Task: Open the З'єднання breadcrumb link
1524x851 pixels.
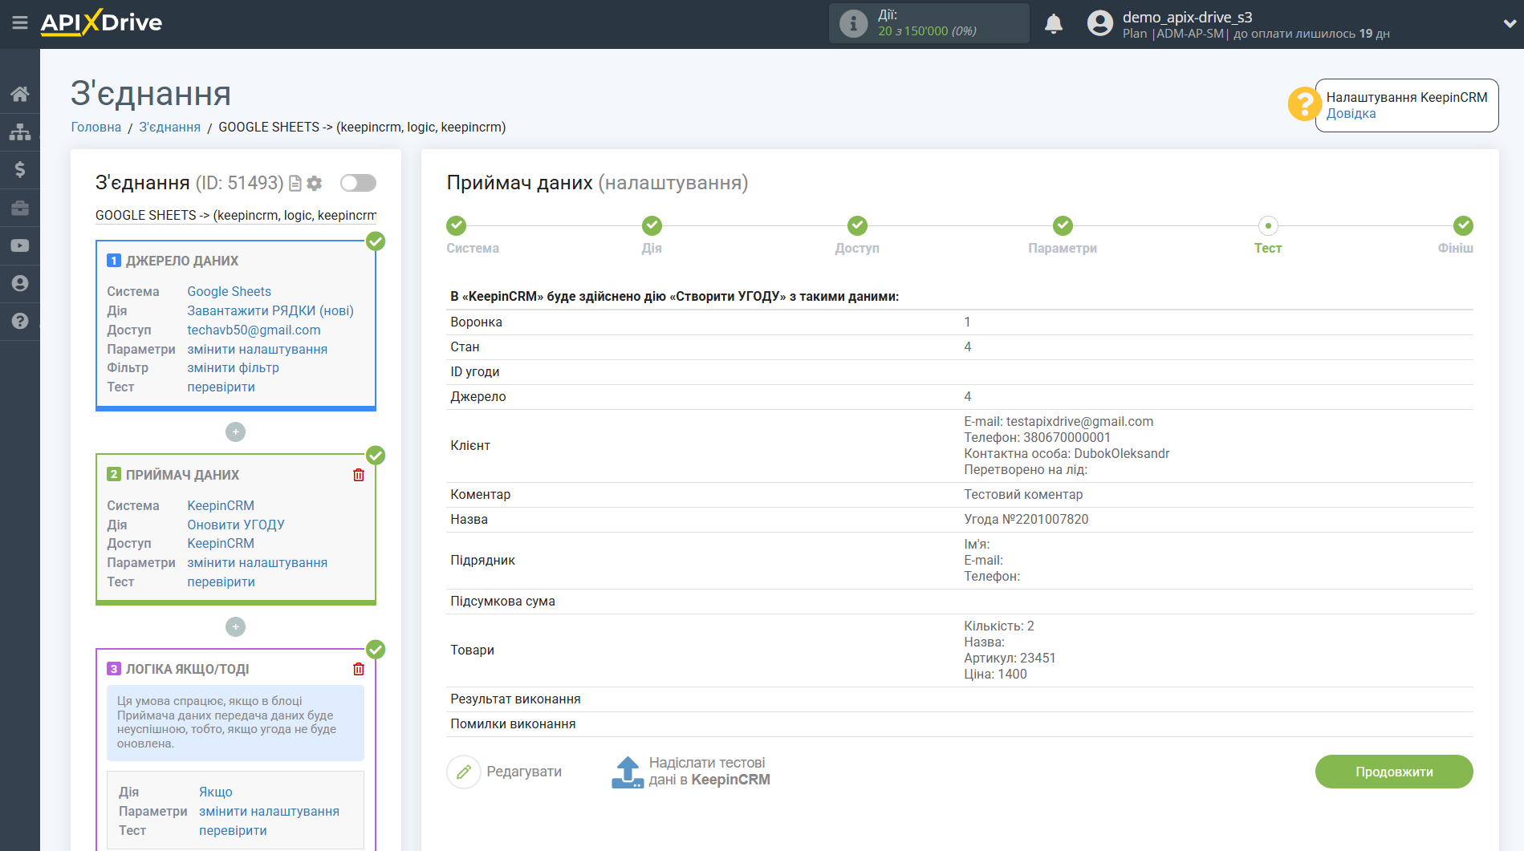Action: click(169, 127)
